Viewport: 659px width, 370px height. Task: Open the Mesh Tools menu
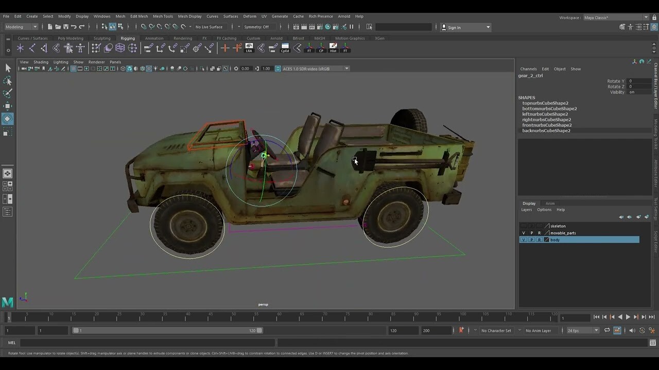coord(163,16)
